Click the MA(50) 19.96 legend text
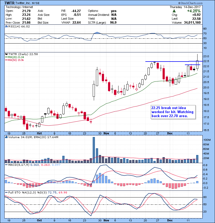This screenshot has height=223, width=215. [16, 60]
